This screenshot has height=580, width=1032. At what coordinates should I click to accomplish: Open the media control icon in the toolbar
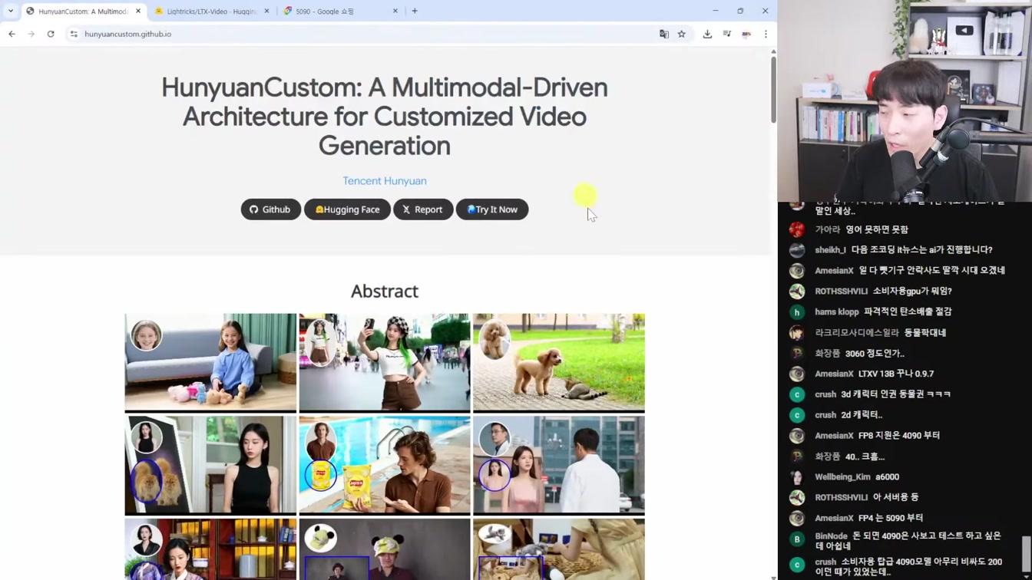(727, 34)
